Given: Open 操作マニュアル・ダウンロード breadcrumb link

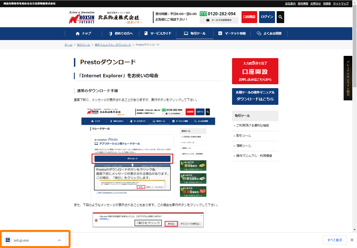Looking at the screenshot, I should [x=113, y=45].
